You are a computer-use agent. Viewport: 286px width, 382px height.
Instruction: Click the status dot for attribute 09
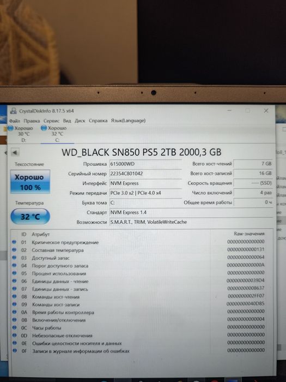coord(14,305)
